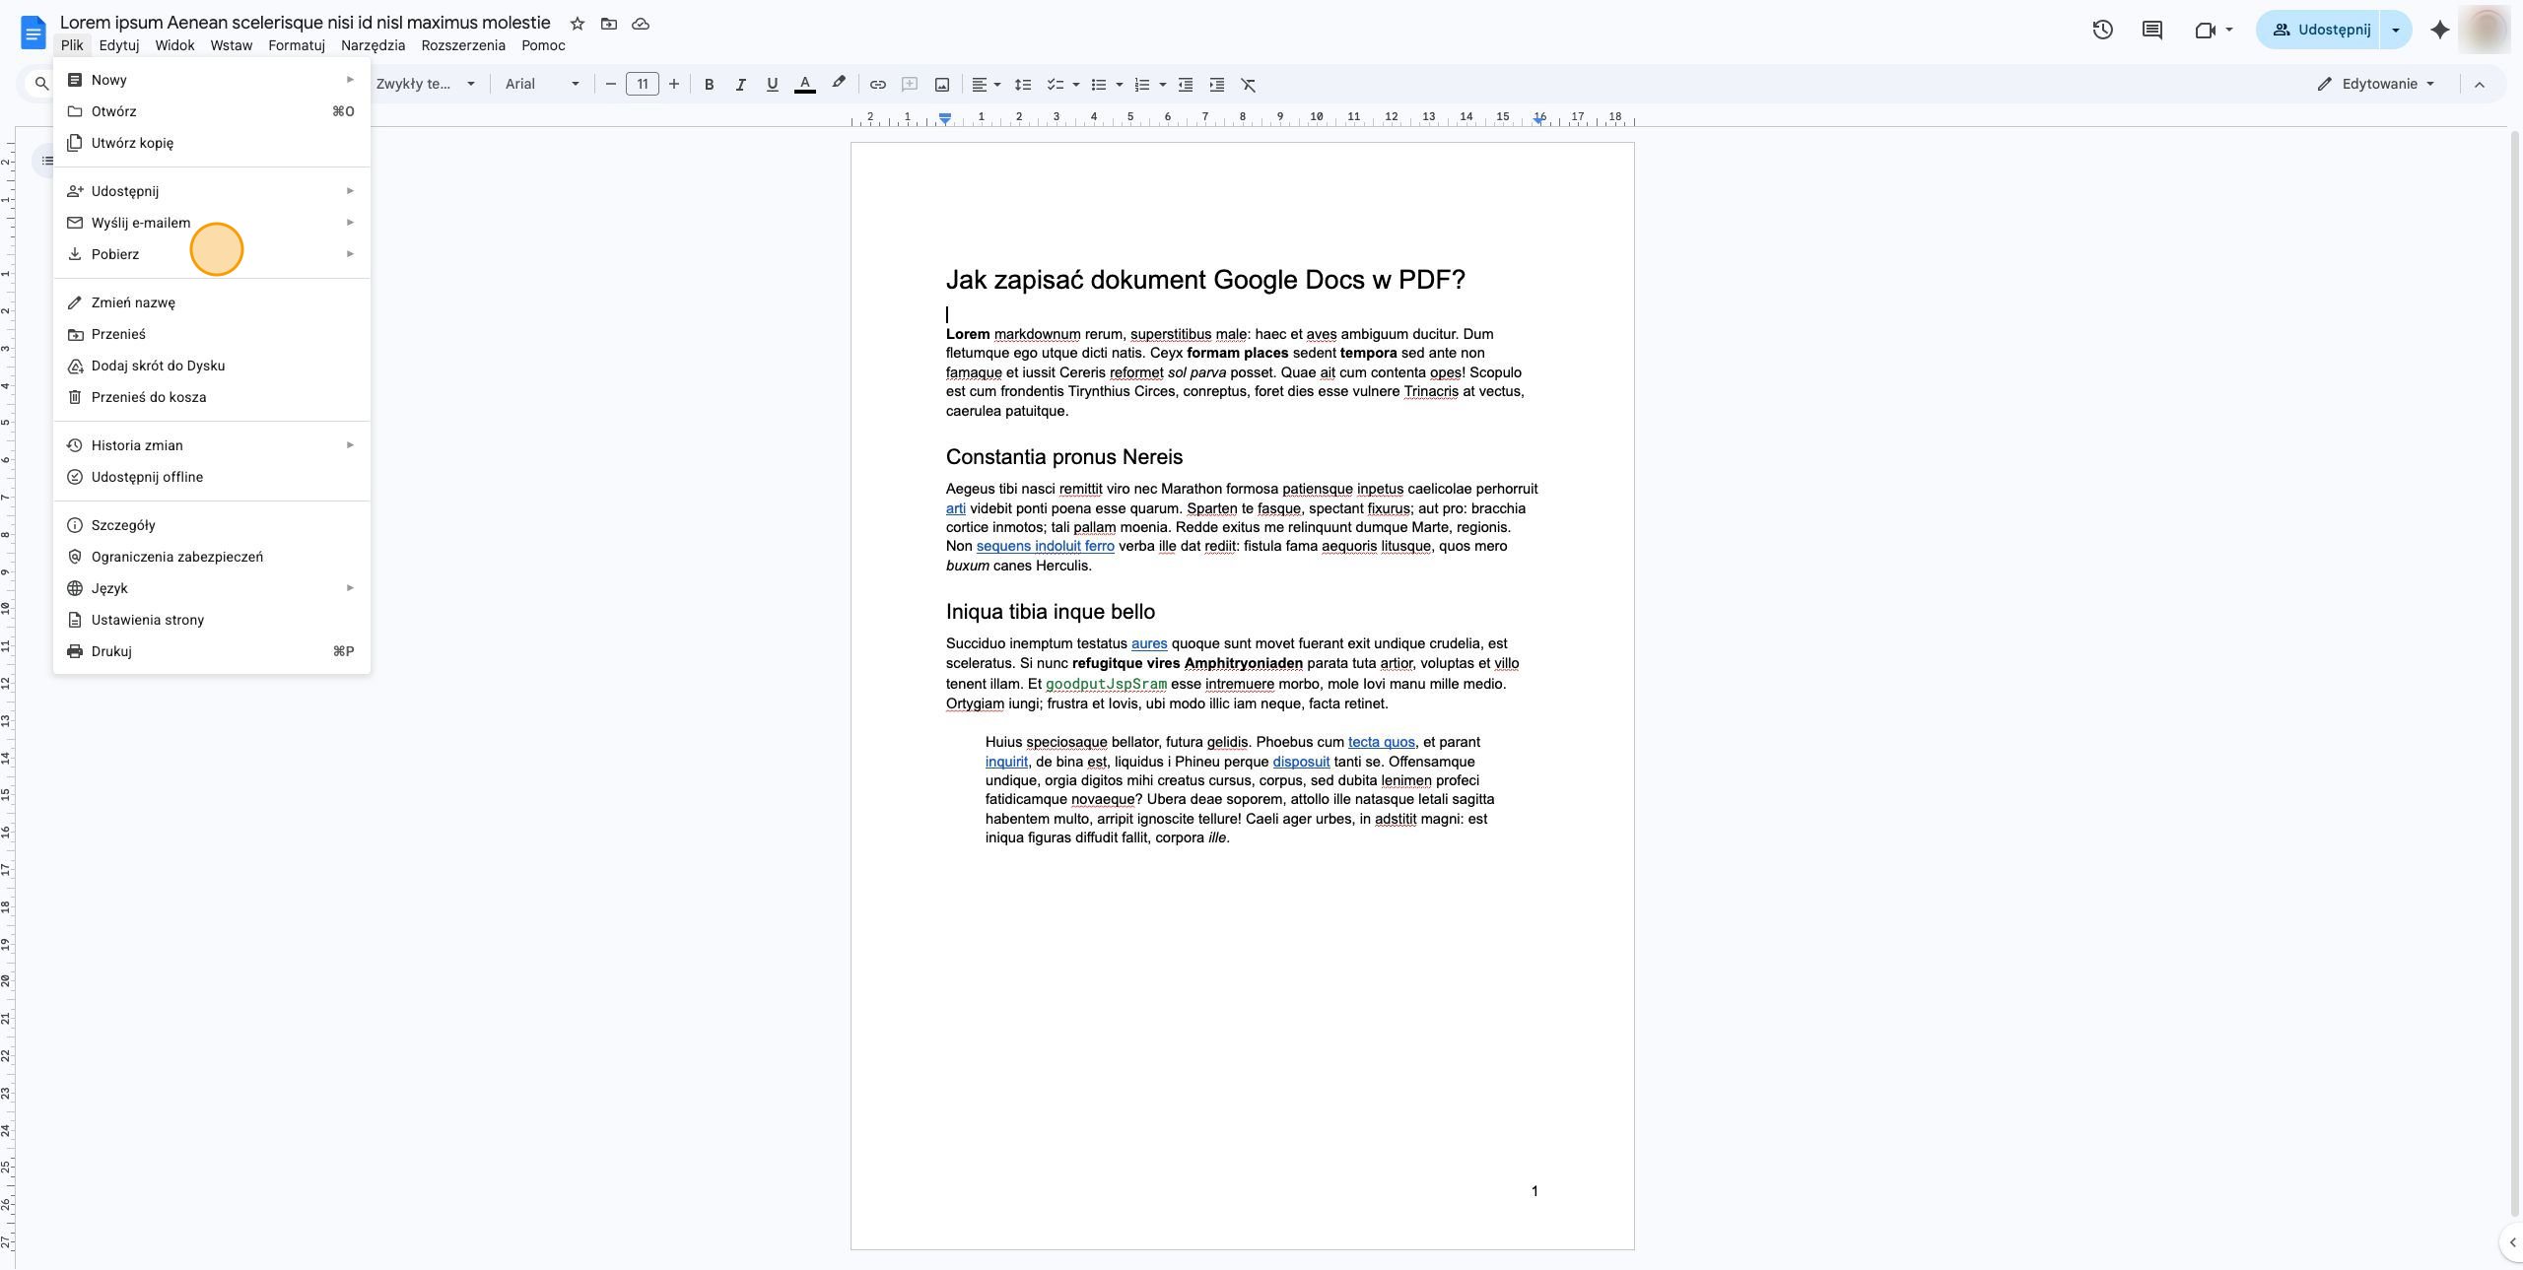This screenshot has height=1270, width=2523.
Task: Open the text alignment dropdown
Action: pyautogui.click(x=986, y=85)
